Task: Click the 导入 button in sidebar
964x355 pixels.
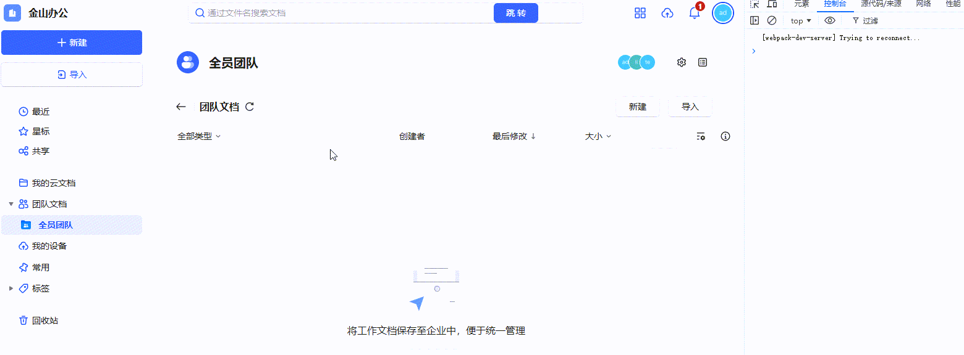Action: point(72,75)
